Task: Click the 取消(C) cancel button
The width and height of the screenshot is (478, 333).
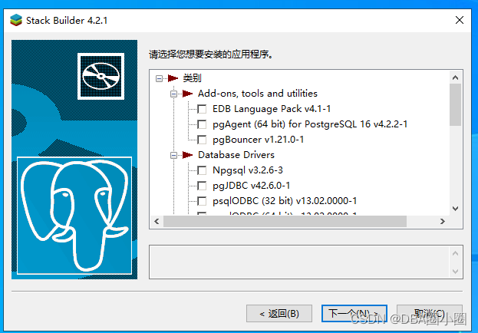Action: [x=430, y=314]
